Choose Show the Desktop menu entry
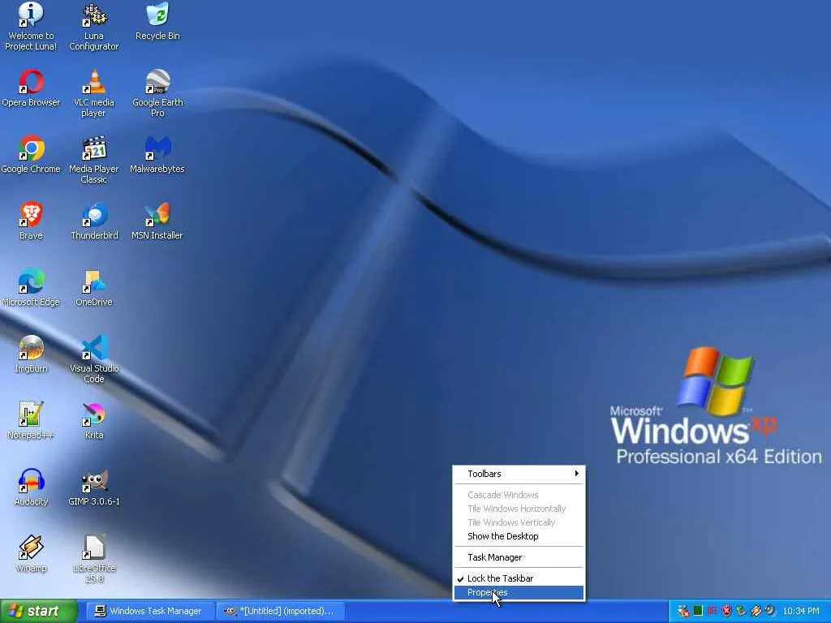Screen dimensions: 831x623 click(x=519, y=536)
